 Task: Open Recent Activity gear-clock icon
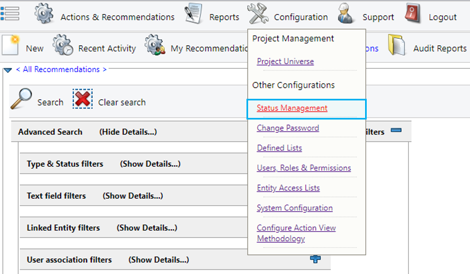(x=62, y=45)
